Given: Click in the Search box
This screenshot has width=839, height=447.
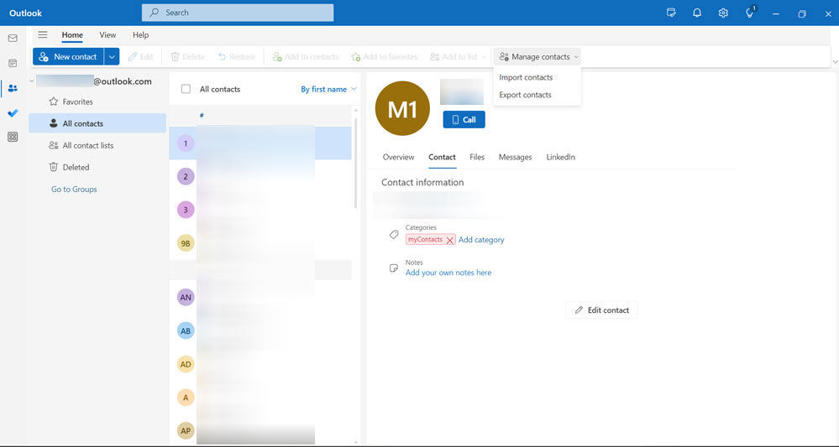Looking at the screenshot, I should pyautogui.click(x=238, y=13).
